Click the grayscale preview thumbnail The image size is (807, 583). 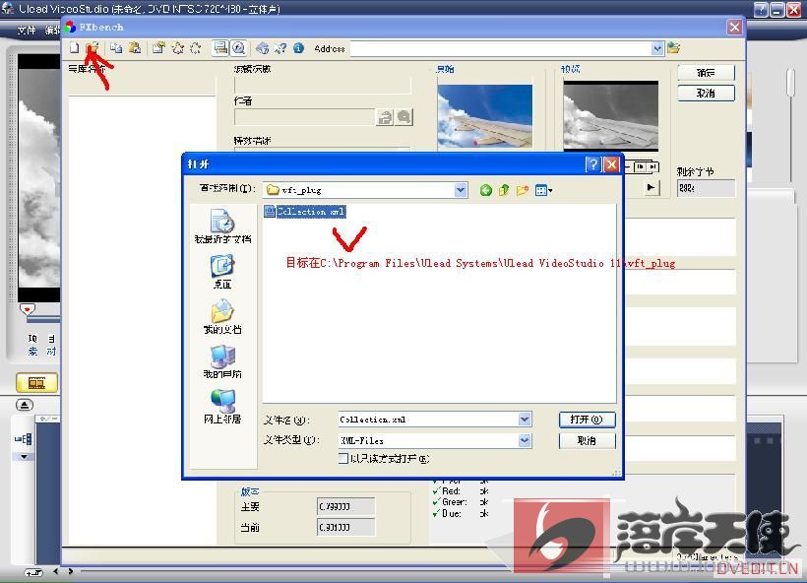pyautogui.click(x=611, y=115)
